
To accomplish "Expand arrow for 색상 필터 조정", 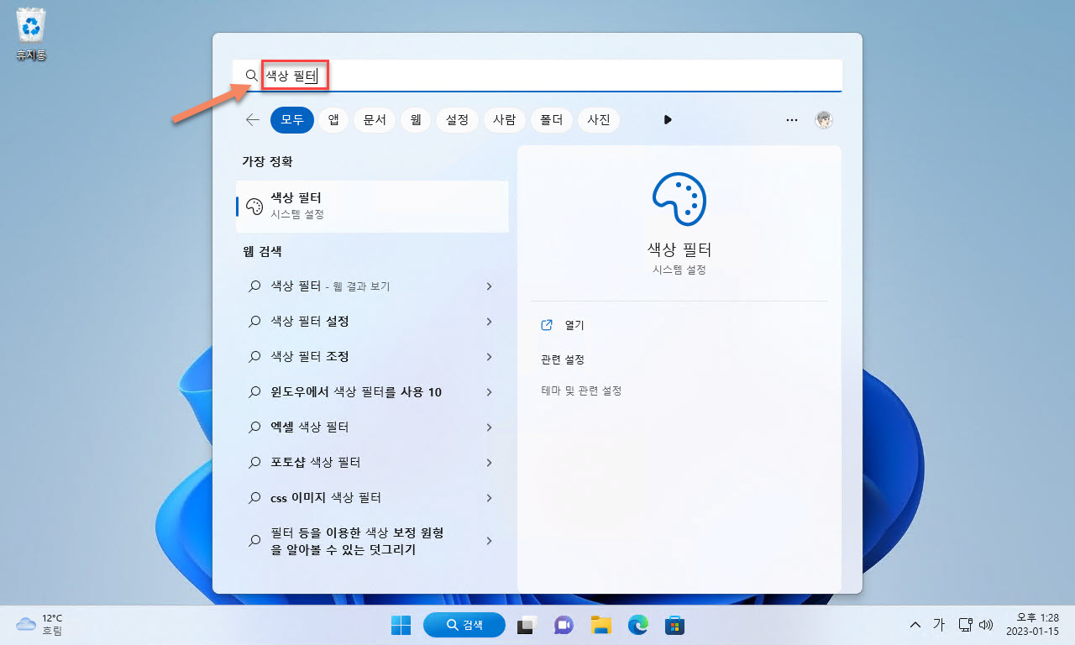I will click(489, 357).
